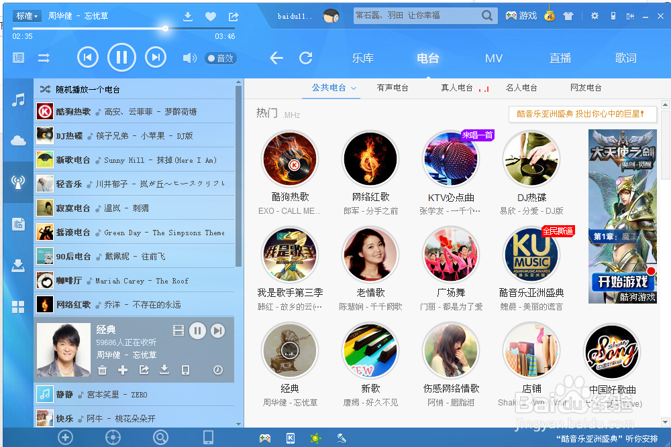This screenshot has height=447, width=671.
Task: Download the current song from the top bar
Action: [187, 17]
